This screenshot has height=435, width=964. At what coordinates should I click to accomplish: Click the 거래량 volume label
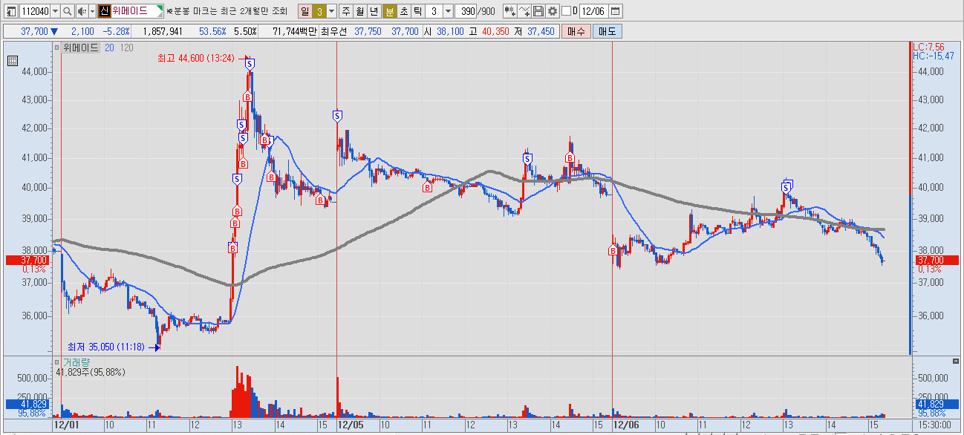coord(75,362)
